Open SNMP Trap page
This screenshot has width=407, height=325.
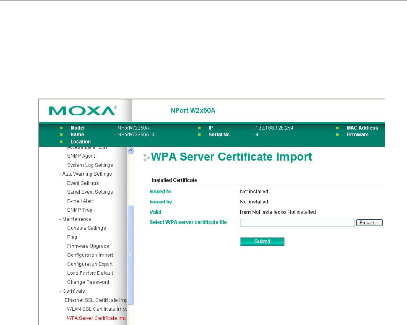coord(80,210)
